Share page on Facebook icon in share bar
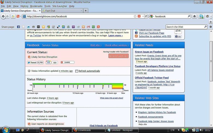The height and width of the screenshot is (133, 213). [19, 27]
